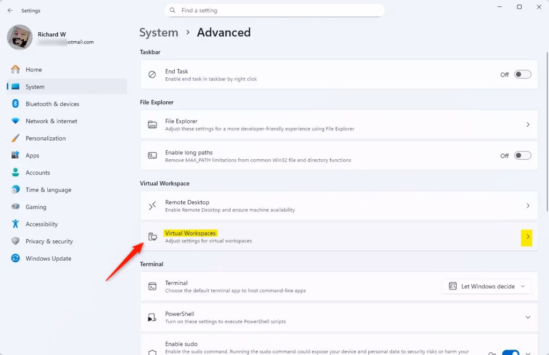Click the Windows Update refresh icon
The height and width of the screenshot is (355, 549).
(16, 258)
